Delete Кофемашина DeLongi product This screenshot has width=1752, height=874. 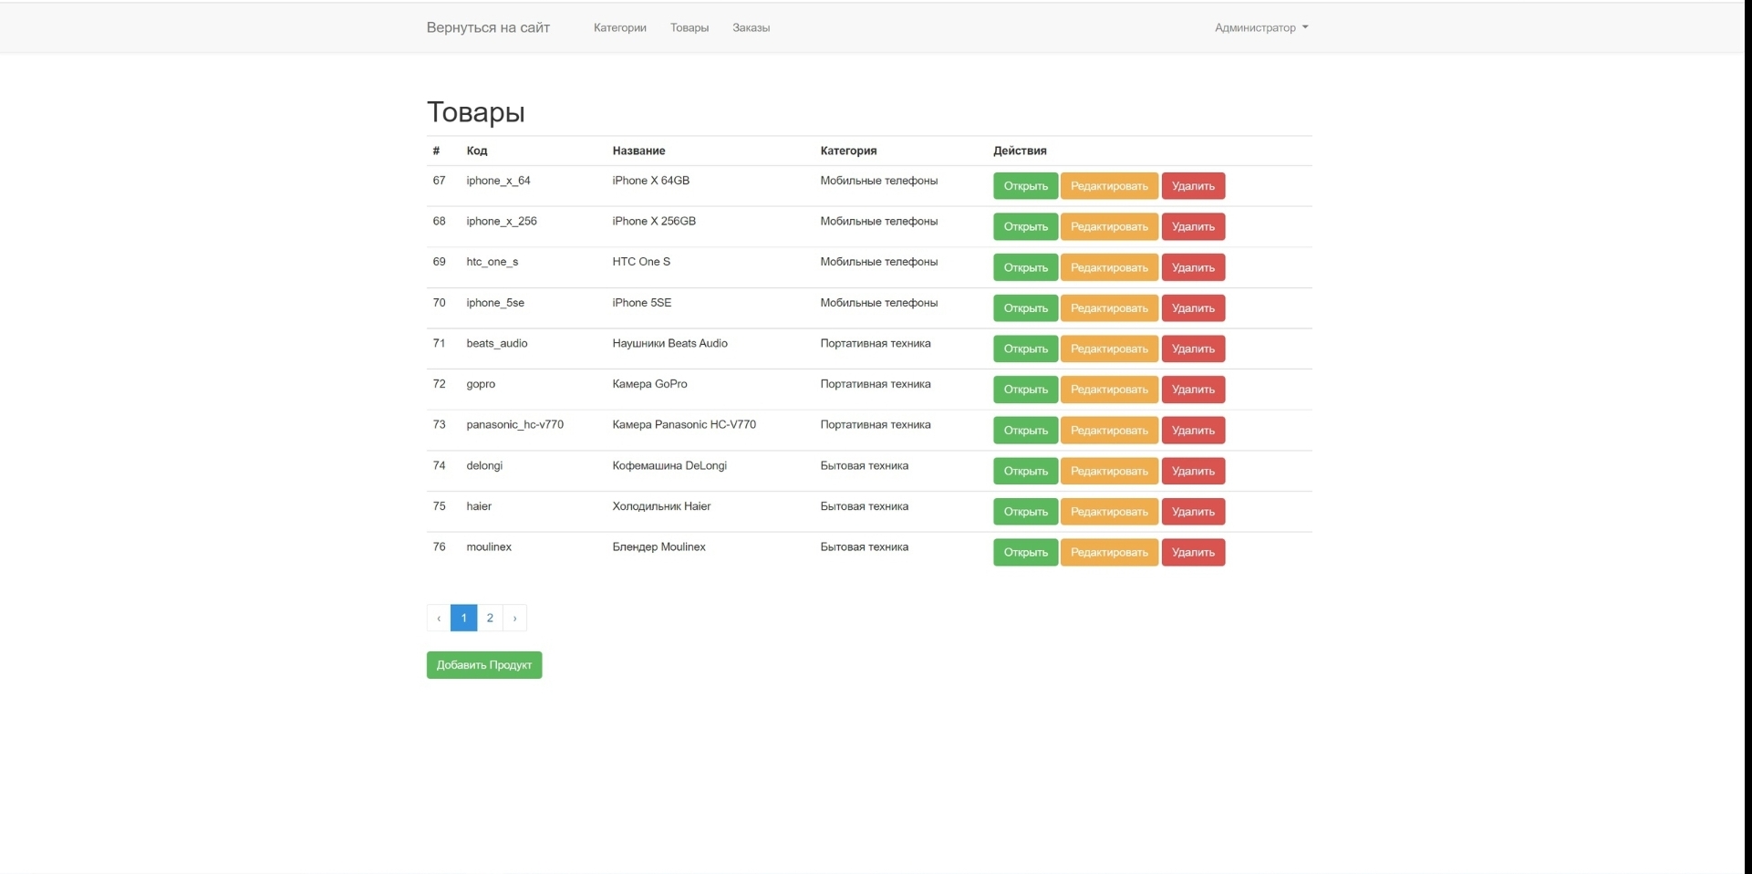point(1193,471)
